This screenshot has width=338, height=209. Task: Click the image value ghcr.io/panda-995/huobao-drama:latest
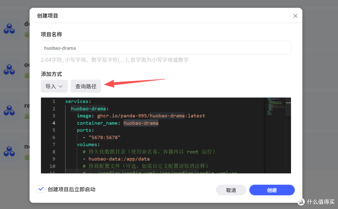(151, 116)
